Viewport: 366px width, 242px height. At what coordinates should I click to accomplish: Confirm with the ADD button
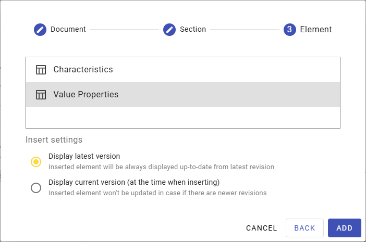point(344,228)
